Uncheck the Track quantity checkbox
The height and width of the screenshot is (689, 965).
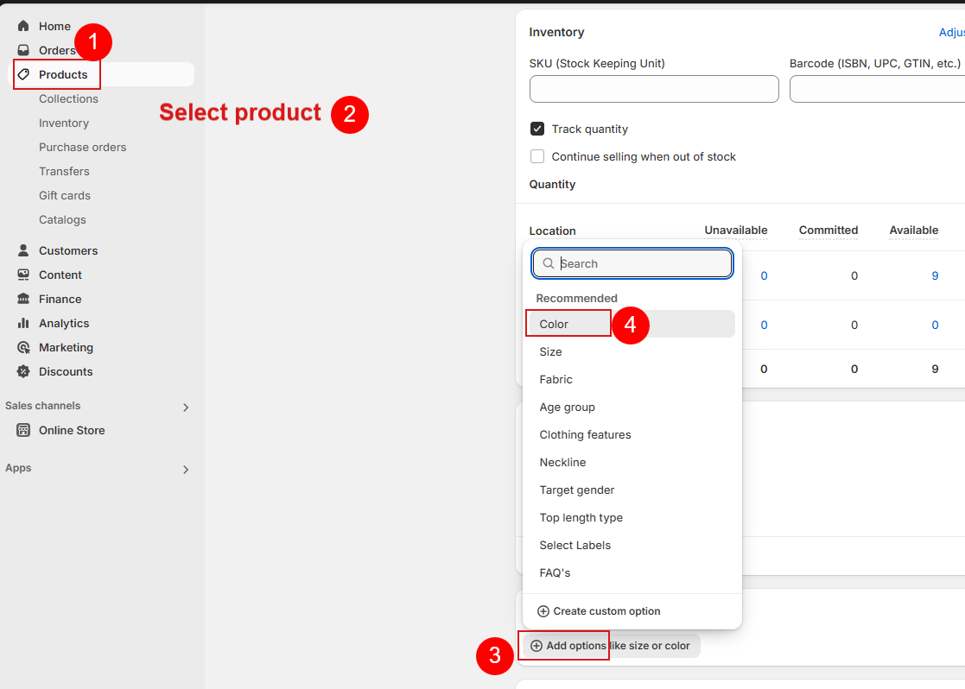pos(537,129)
